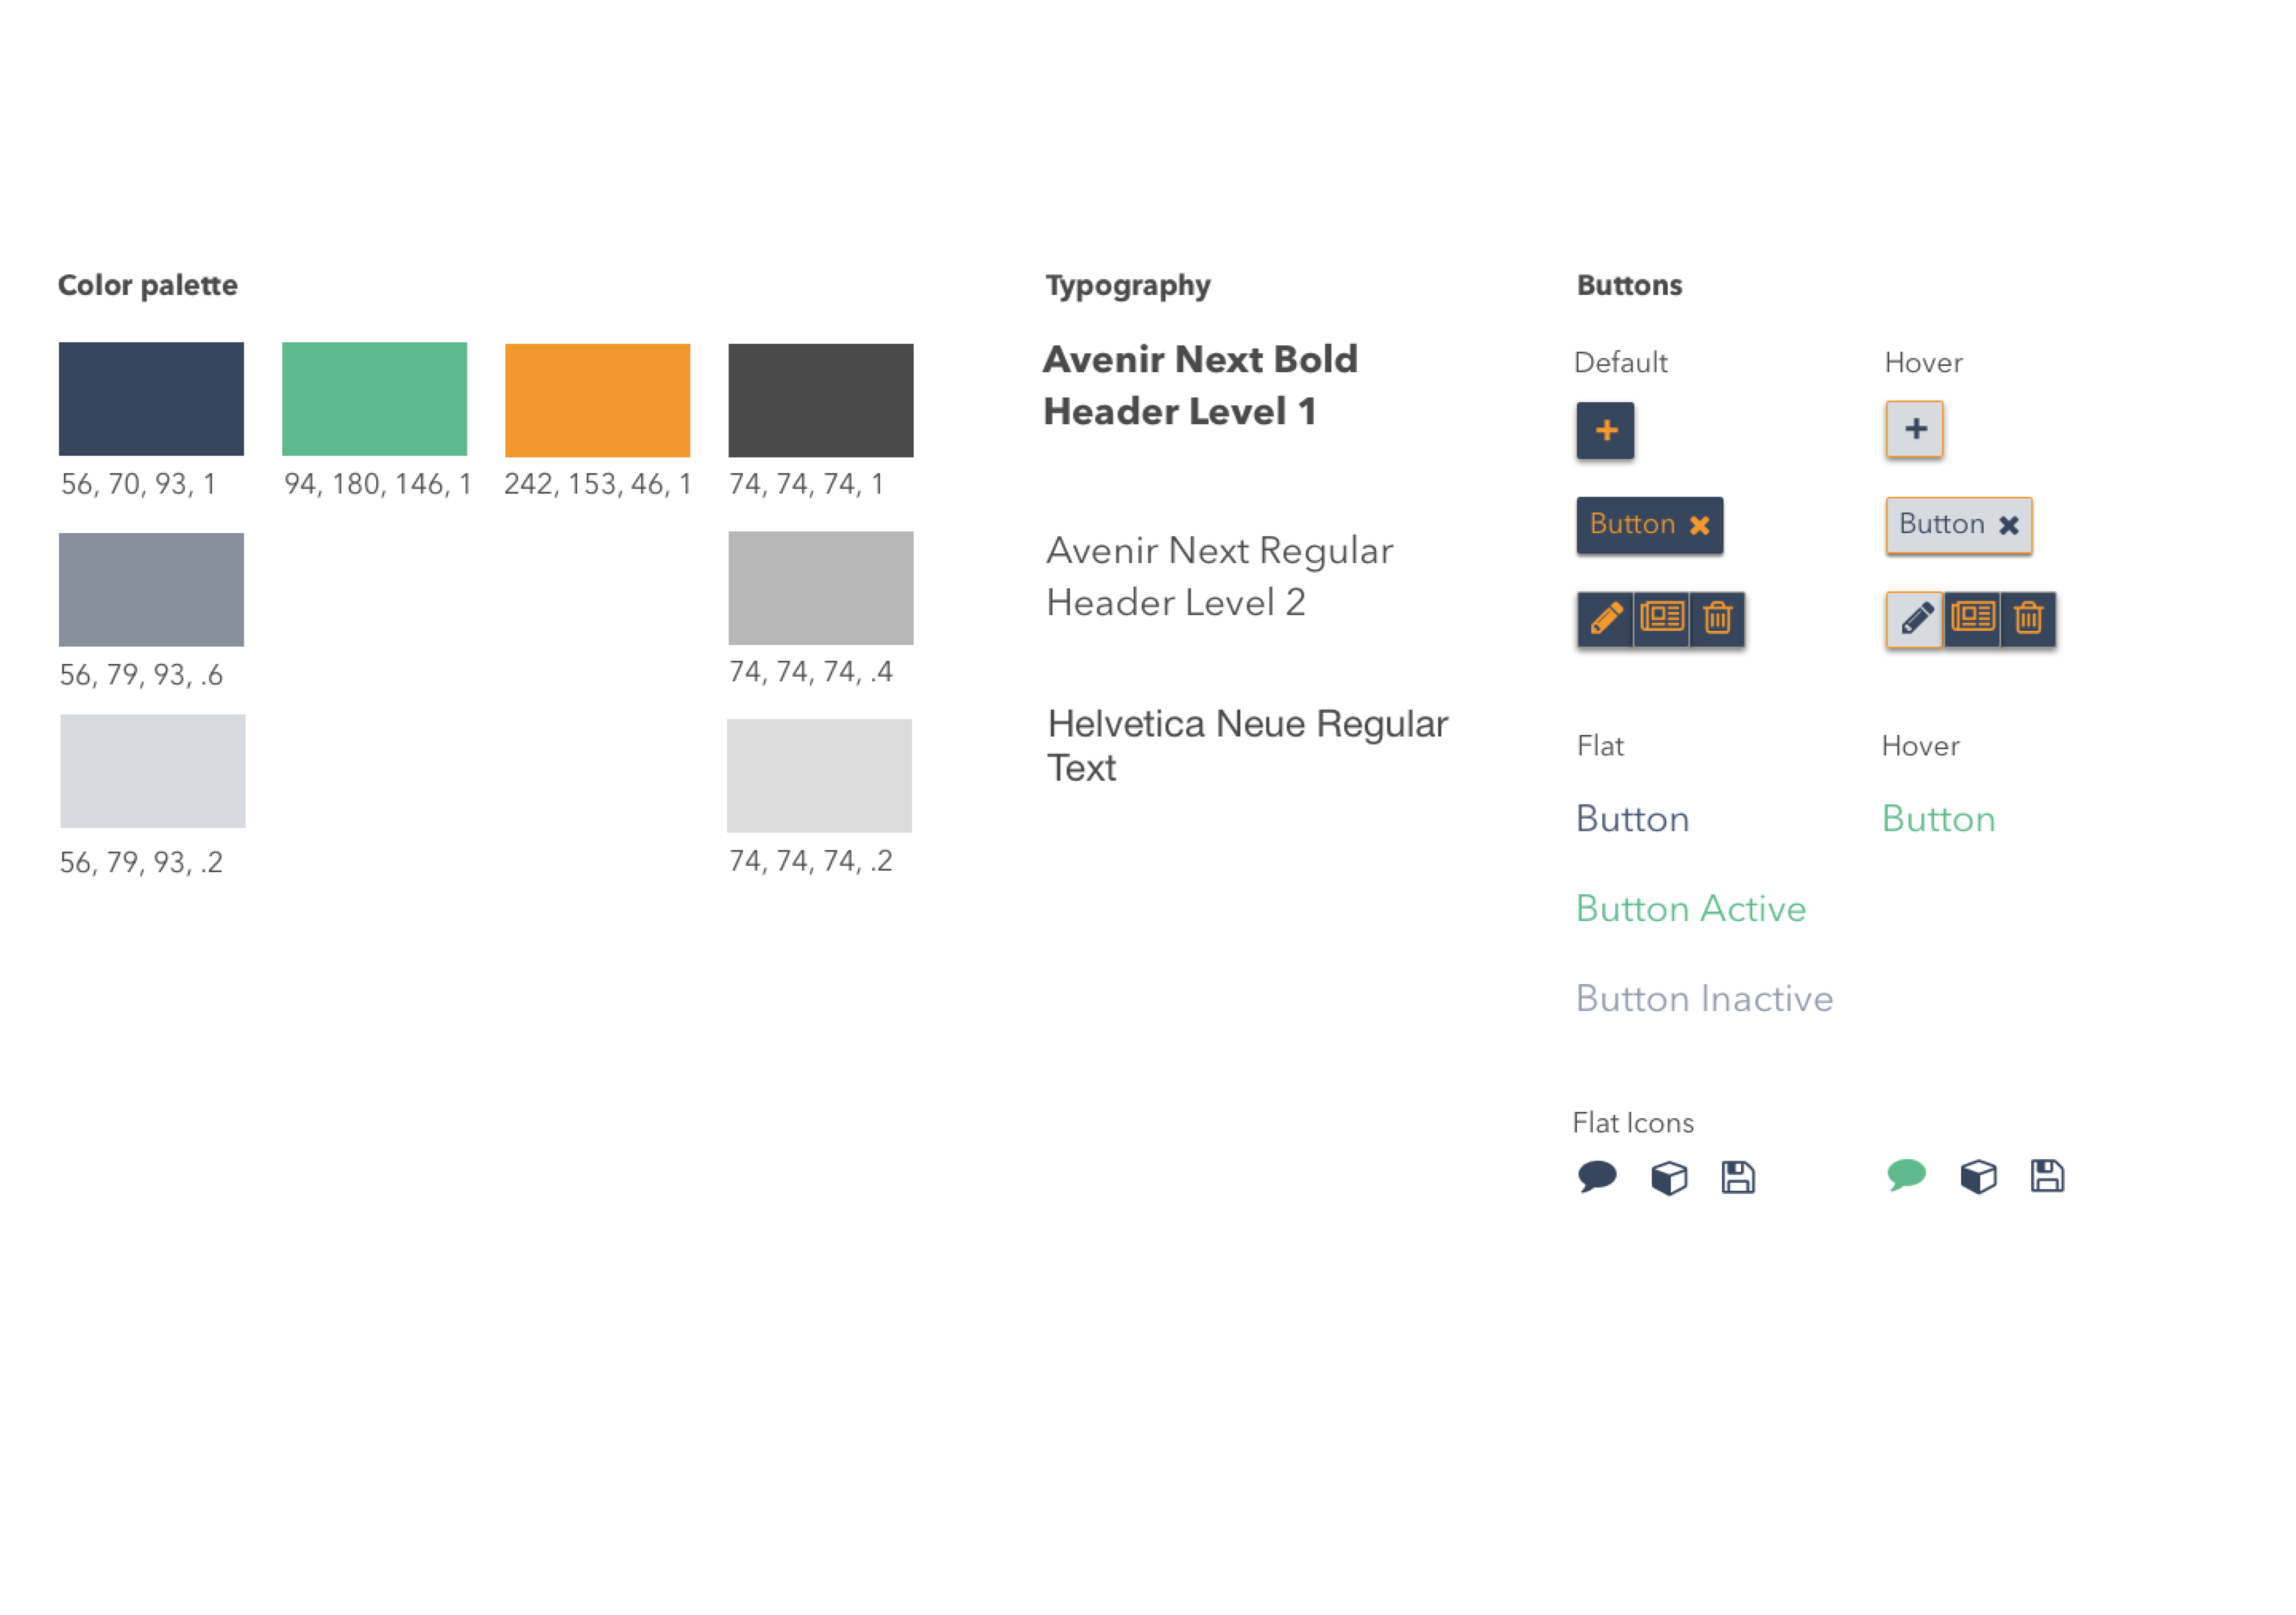Click the orange X on dark Button
Image resolution: width=2296 pixels, height=1615 pixels.
point(1699,525)
